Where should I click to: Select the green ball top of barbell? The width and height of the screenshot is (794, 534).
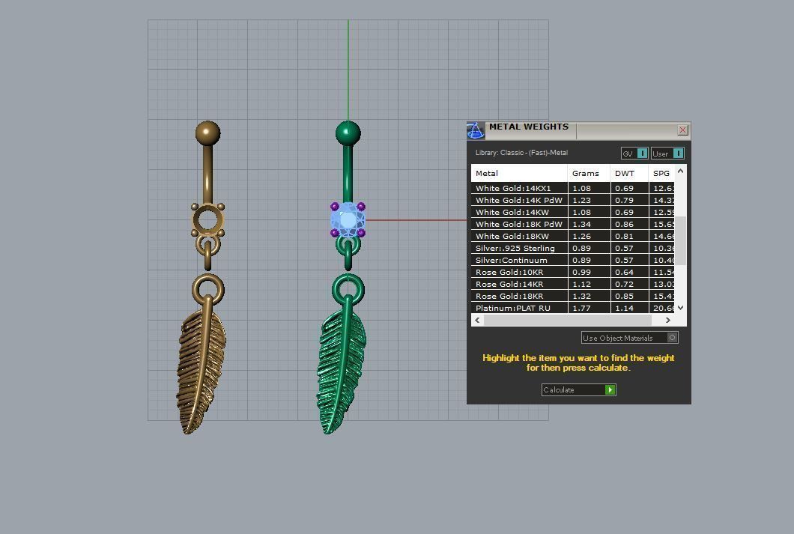(348, 133)
